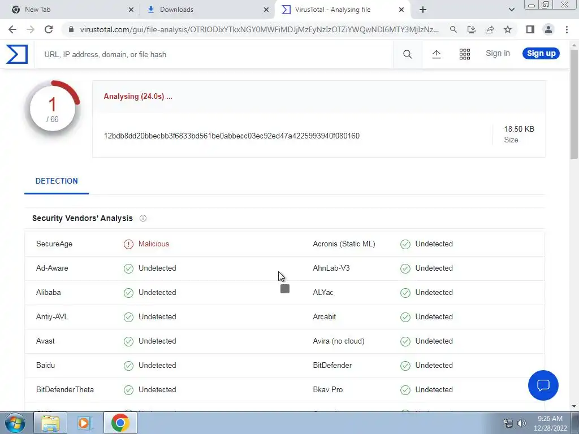579x434 pixels.
Task: Open File Explorer from taskbar
Action: click(50, 423)
